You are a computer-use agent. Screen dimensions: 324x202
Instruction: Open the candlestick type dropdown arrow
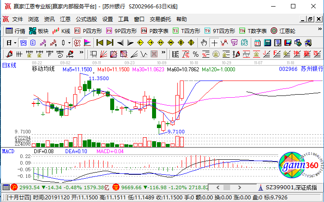(x=69, y=43)
